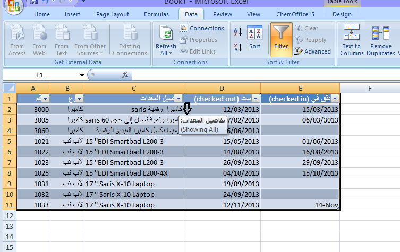Open the Table Tools Design tab

pos(342,14)
